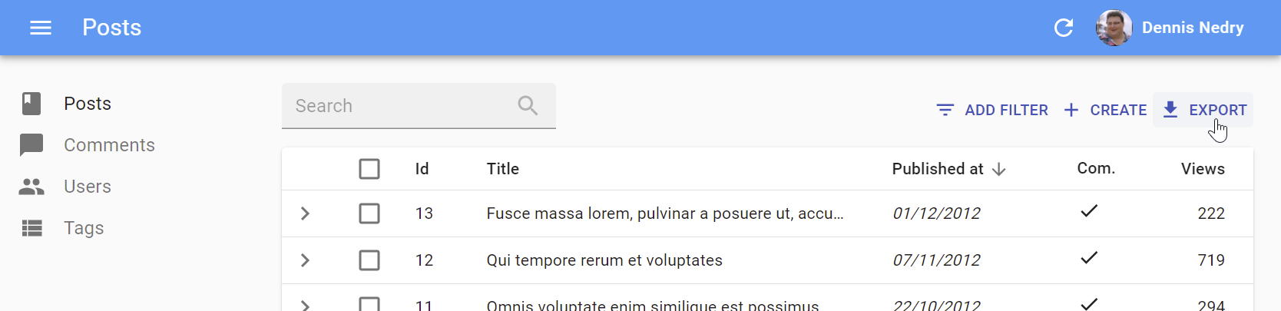Click the Tags list icon
This screenshot has height=311, width=1281.
tap(31, 228)
